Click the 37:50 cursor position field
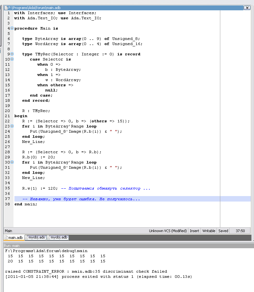The width and height of the screenshot is (254, 292). pyautogui.click(x=240, y=231)
